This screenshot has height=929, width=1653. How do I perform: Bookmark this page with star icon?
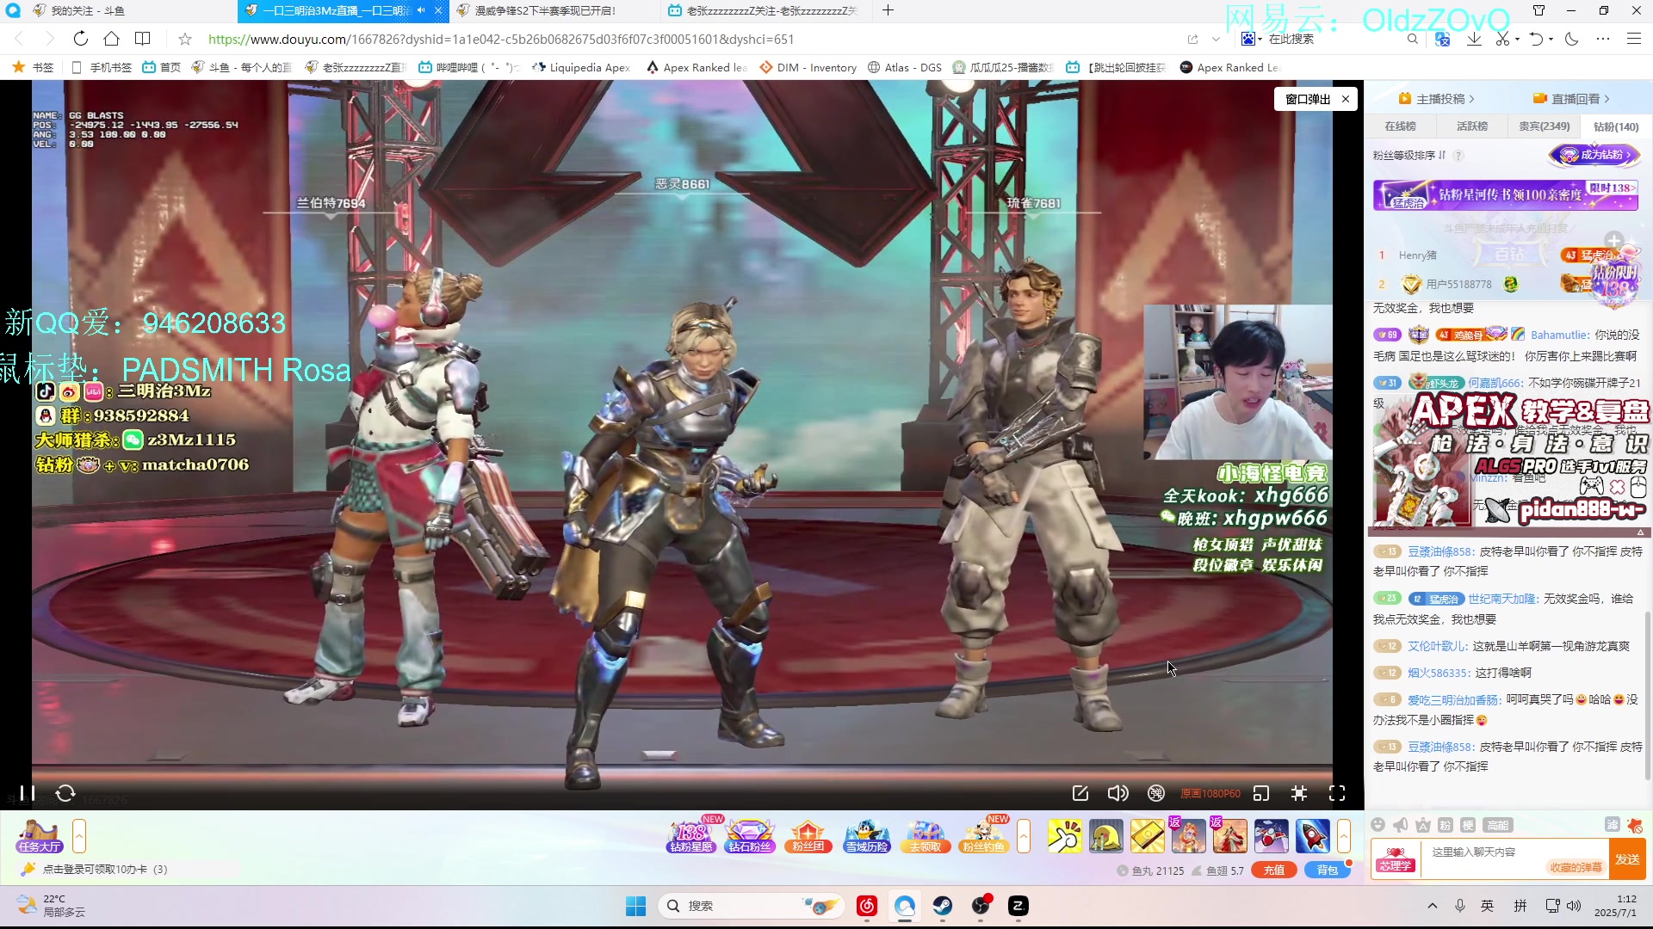tap(185, 39)
